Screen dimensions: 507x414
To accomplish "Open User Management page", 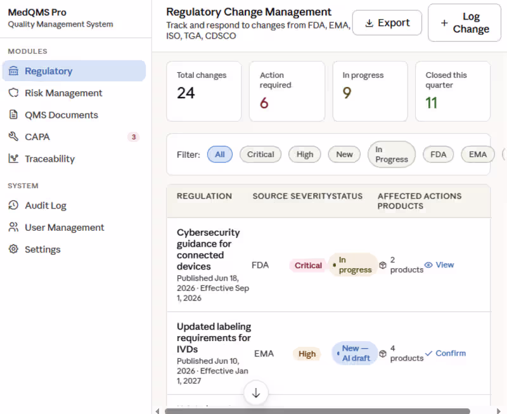I will (74, 228).
